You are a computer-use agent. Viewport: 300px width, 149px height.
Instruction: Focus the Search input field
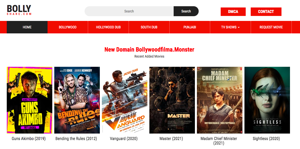pyautogui.click(x=129, y=11)
